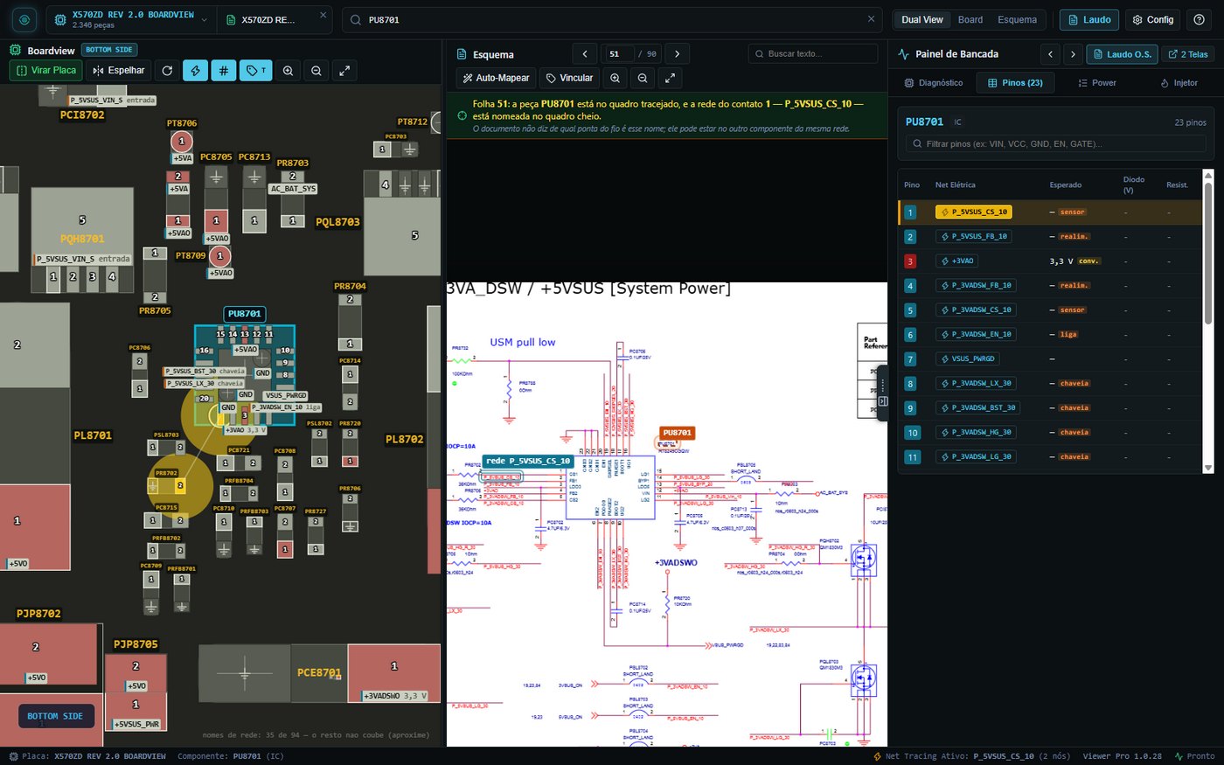
Task: Go to the next schematic page
Action: pyautogui.click(x=677, y=54)
